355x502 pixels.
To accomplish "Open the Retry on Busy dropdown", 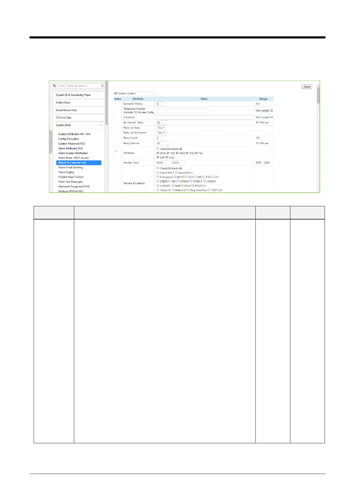I will [161, 128].
